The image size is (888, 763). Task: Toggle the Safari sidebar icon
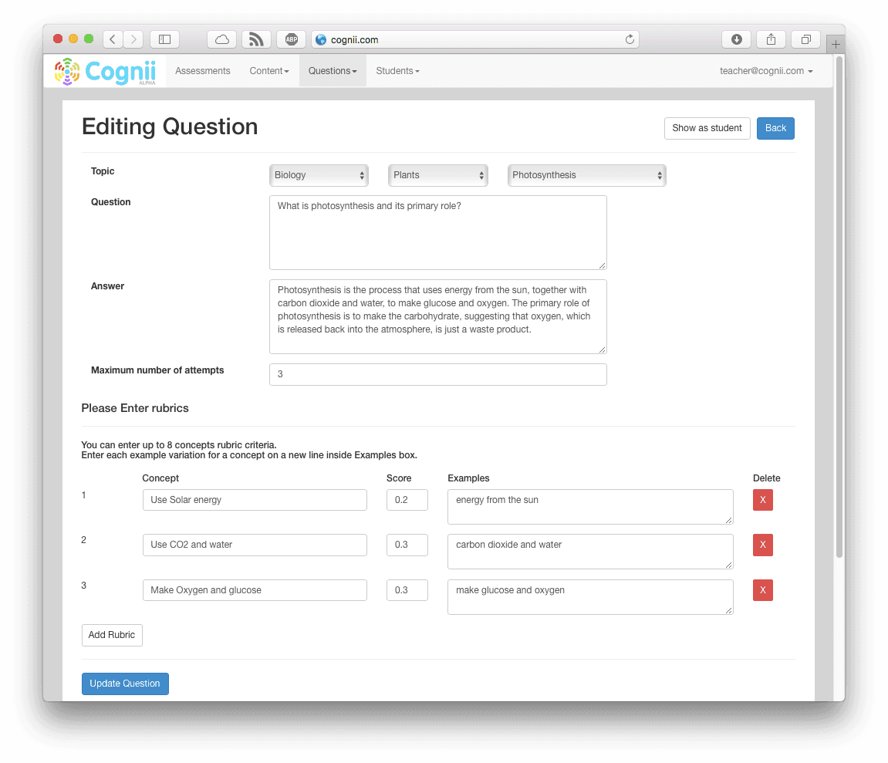pyautogui.click(x=165, y=39)
